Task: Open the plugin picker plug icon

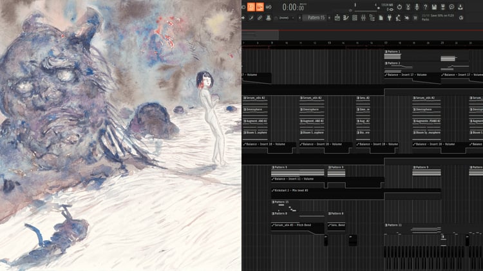Action: click(390, 18)
